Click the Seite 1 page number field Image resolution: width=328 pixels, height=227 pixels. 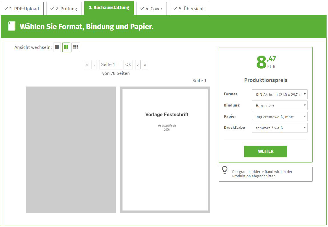click(x=110, y=65)
